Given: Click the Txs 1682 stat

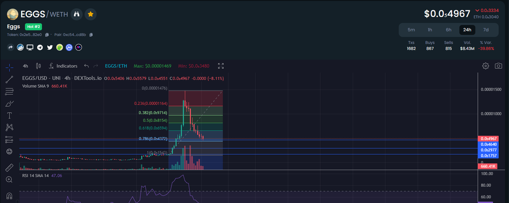Looking at the screenshot, I should coord(411,46).
